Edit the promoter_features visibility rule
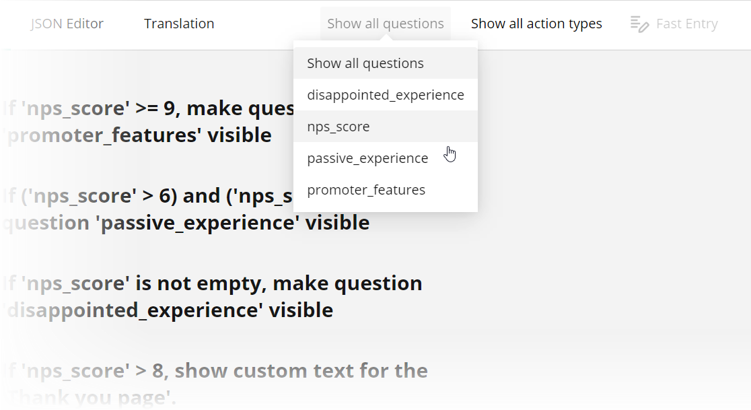 click(x=135, y=121)
